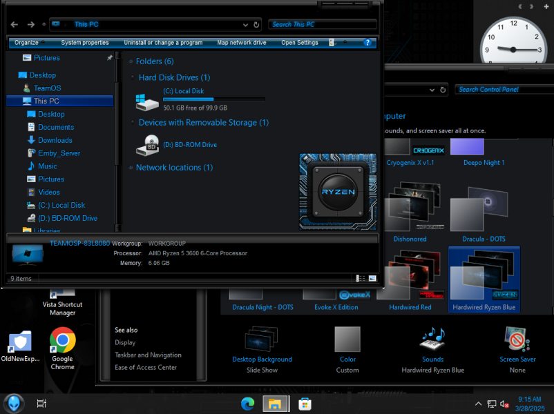Expand the address bar history dropdown
Viewport: 554px width, 414px height.
pos(245,25)
